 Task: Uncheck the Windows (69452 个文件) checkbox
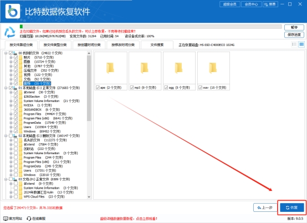tap(16, 131)
